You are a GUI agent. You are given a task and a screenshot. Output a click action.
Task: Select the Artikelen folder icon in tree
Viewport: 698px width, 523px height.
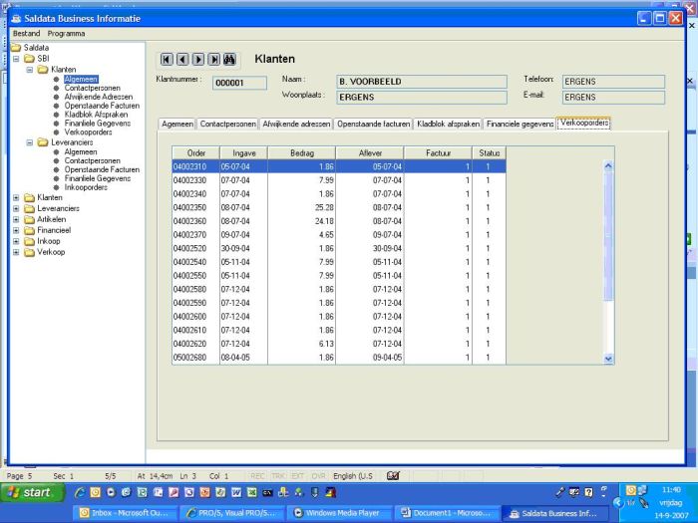pos(29,219)
